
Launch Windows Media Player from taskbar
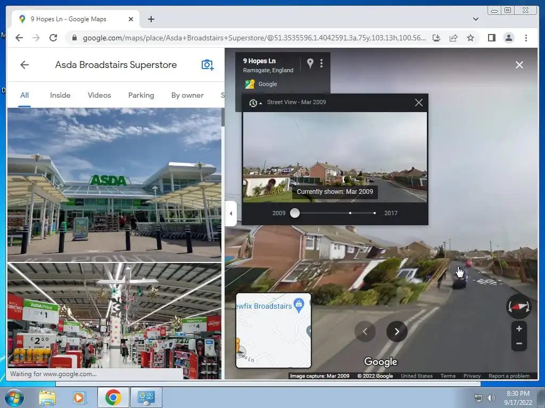coord(79,397)
